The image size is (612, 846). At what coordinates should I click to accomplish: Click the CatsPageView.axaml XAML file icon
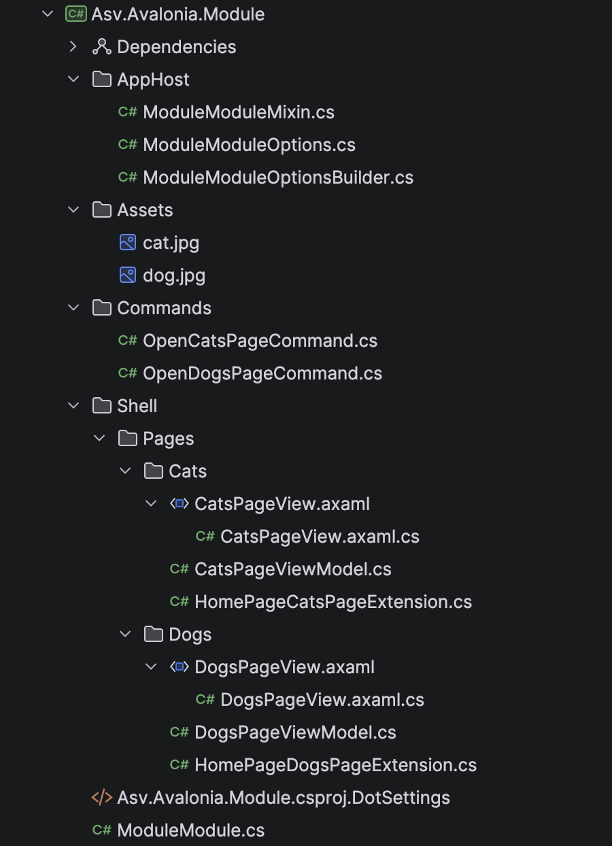[x=179, y=503]
